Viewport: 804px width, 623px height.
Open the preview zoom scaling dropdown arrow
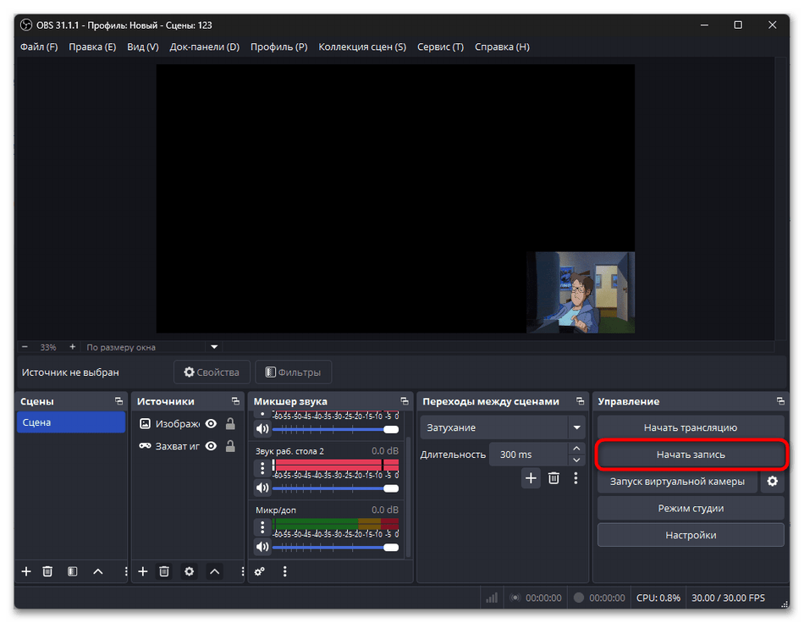[214, 347]
